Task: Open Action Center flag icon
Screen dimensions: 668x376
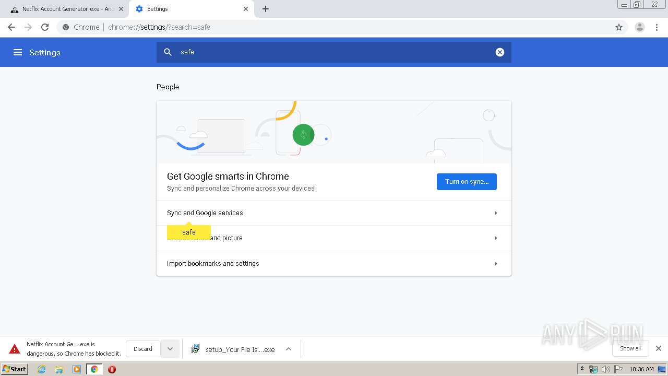Action: click(618, 369)
